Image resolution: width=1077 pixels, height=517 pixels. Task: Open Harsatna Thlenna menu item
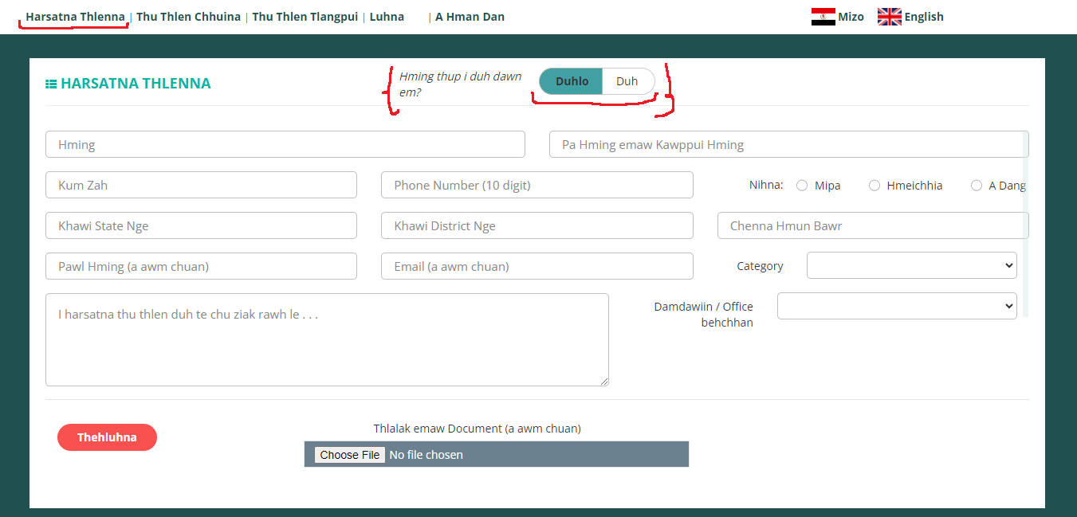[x=76, y=17]
